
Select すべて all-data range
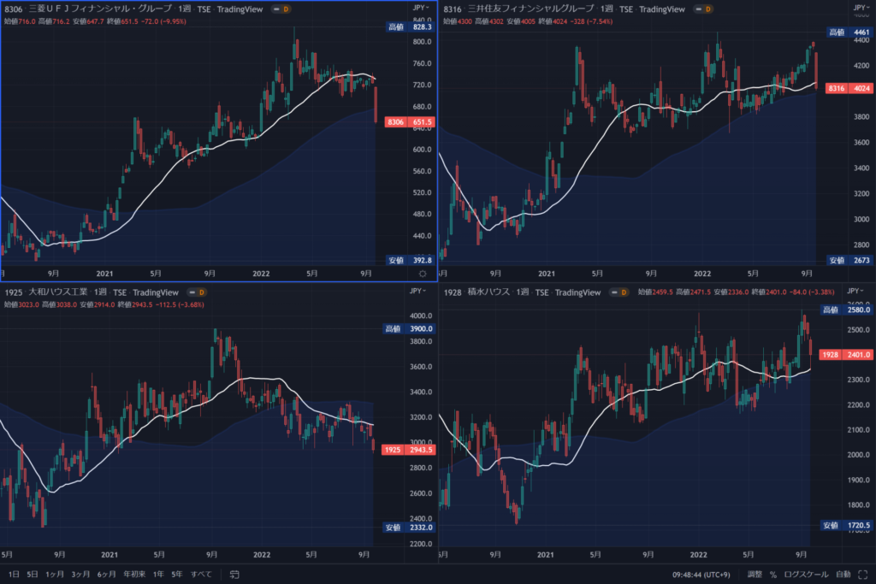click(x=201, y=574)
